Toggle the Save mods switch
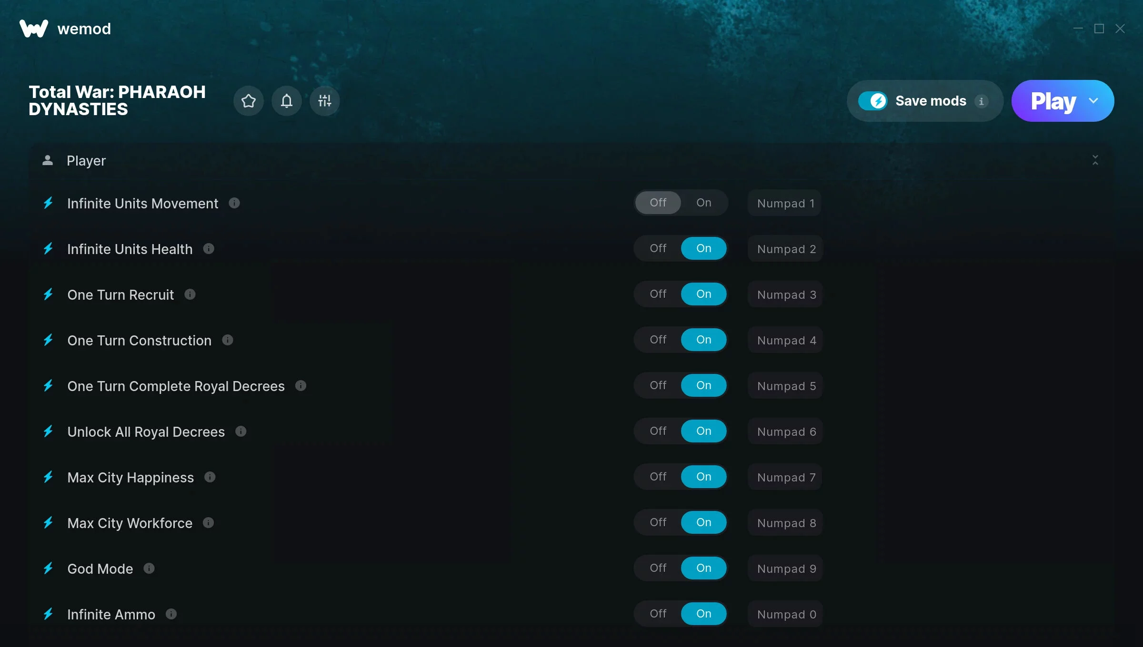1143x647 pixels. 873,101
